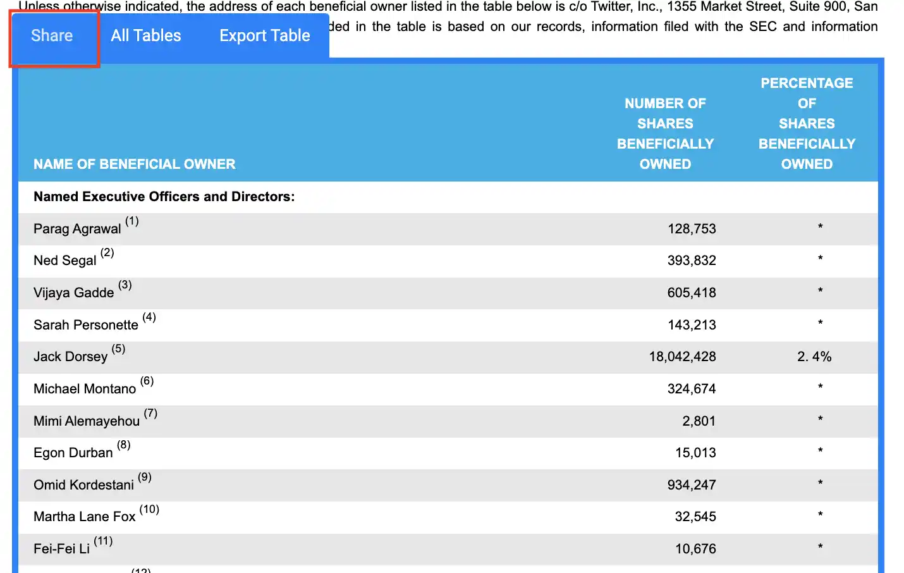Click the Name of Beneficial Owner header
The width and height of the screenshot is (904, 573).
coord(135,164)
